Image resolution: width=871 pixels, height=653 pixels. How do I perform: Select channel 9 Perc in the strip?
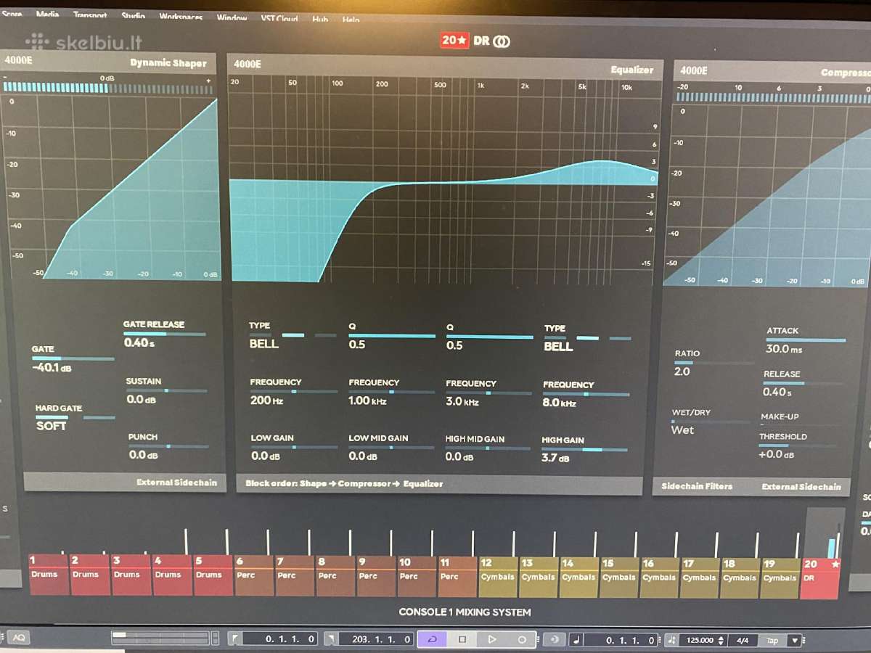[376, 577]
